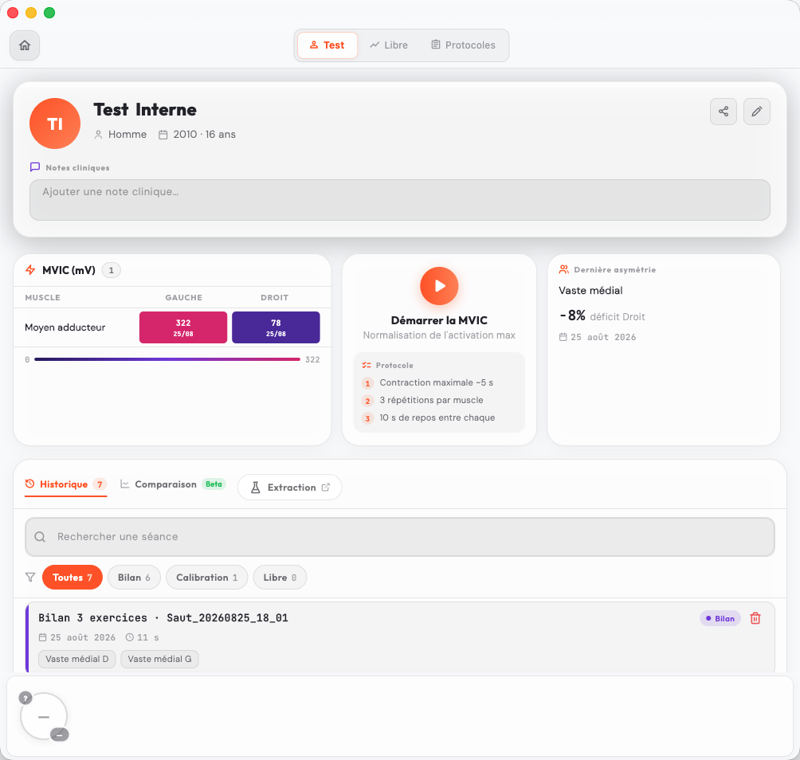Viewport: 800px width, 760px height.
Task: Open the Protocoles tab
Action: 463,45
